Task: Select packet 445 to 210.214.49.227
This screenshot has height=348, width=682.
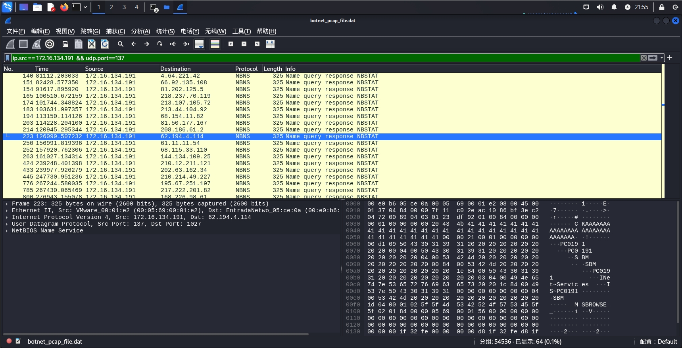Action: tap(332, 177)
